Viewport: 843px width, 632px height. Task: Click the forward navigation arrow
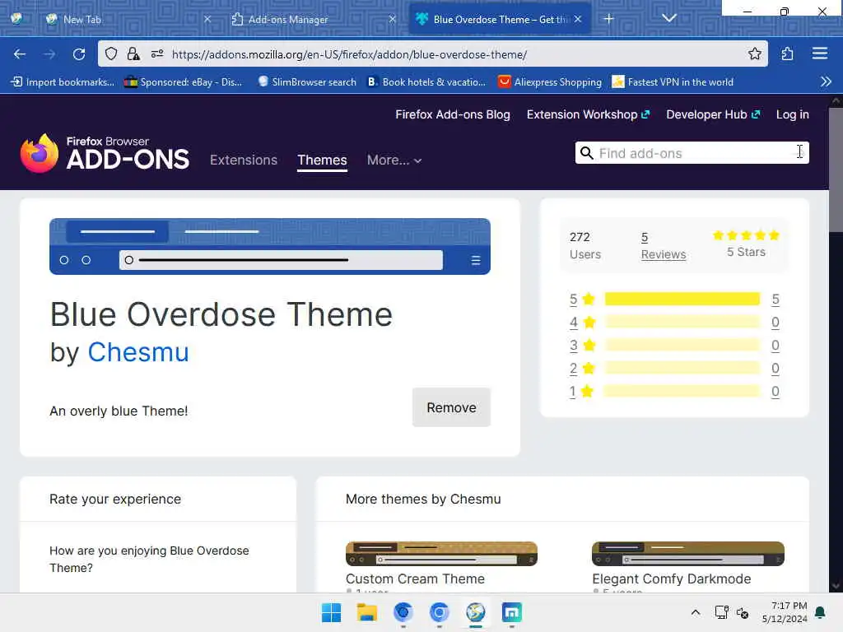[49, 54]
